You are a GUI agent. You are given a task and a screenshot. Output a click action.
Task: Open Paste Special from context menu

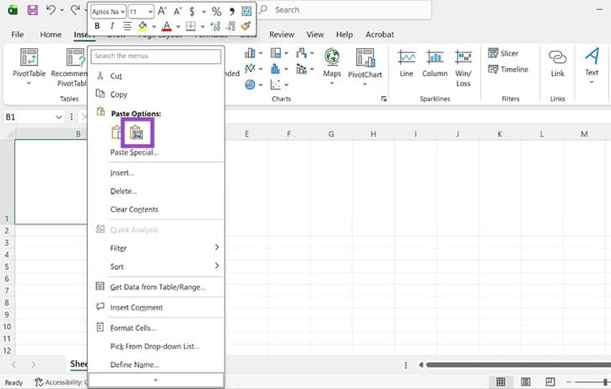pyautogui.click(x=134, y=153)
